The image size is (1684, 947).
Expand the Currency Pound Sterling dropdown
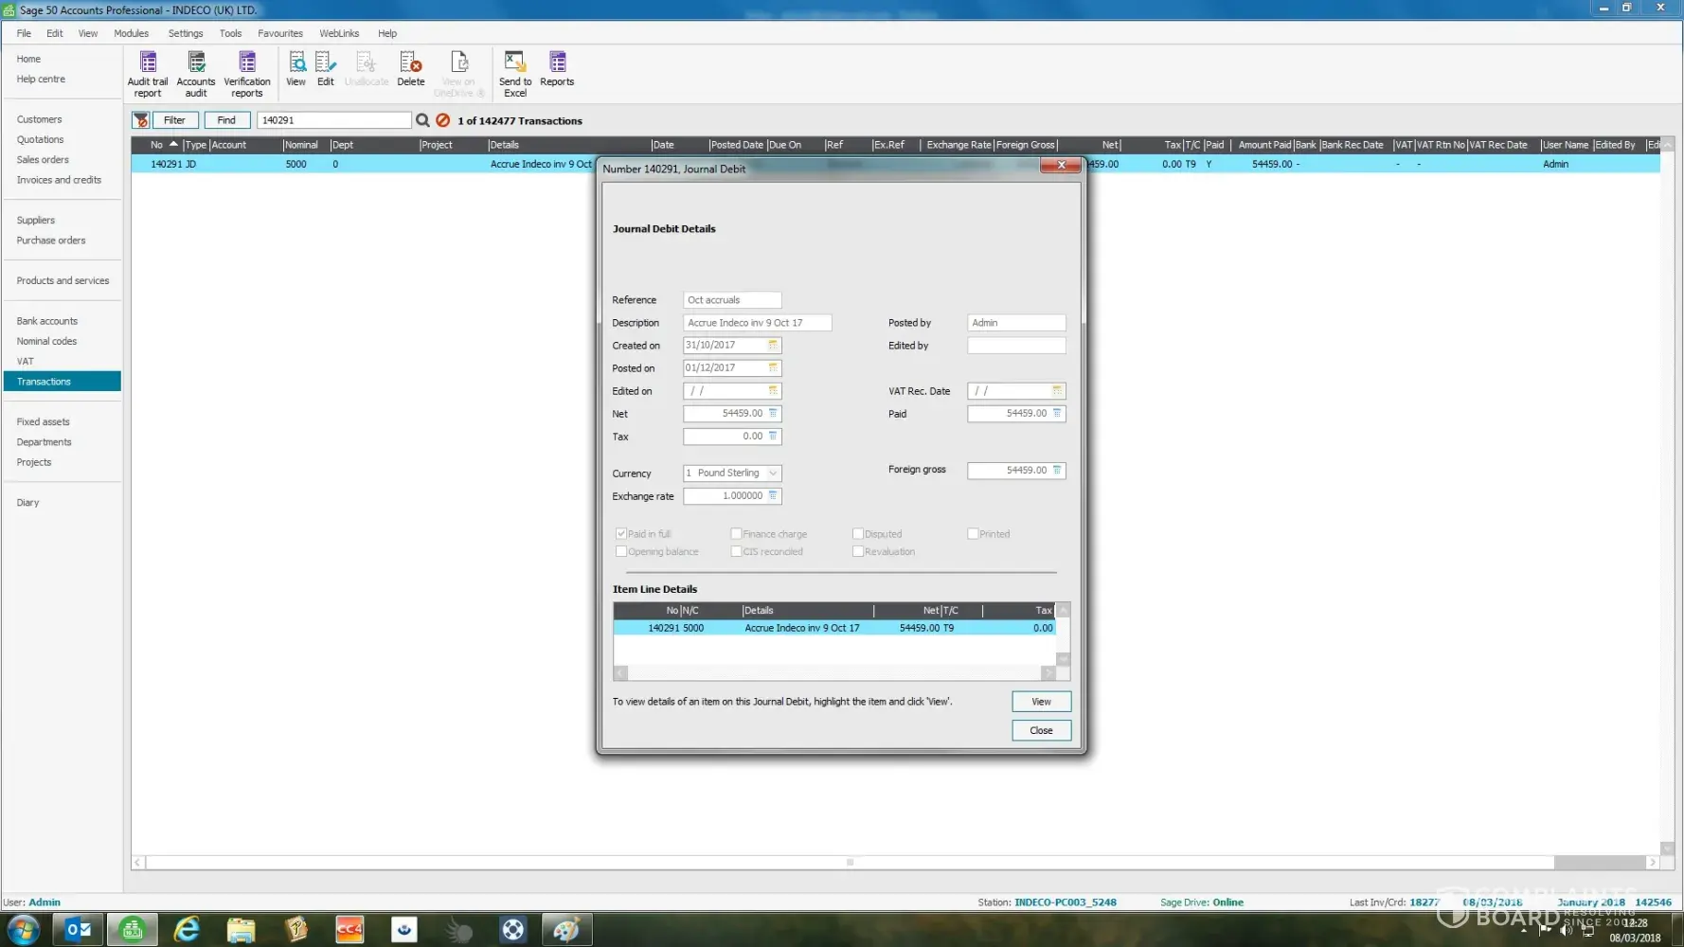tap(773, 473)
